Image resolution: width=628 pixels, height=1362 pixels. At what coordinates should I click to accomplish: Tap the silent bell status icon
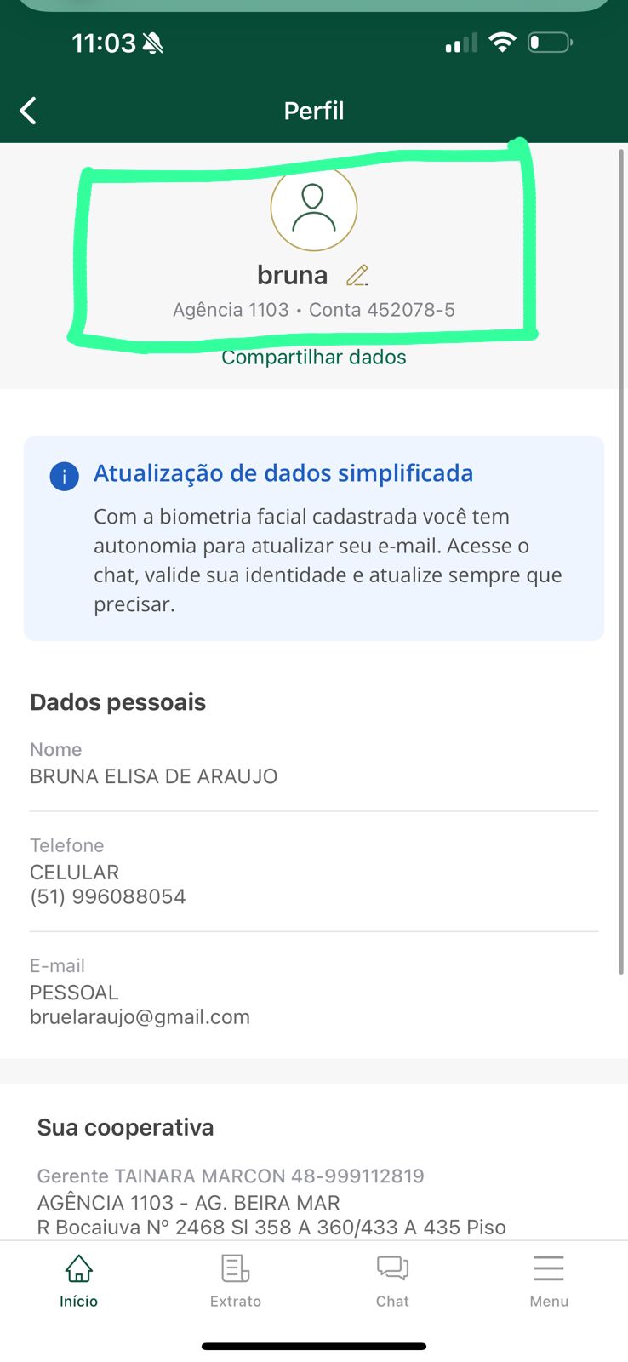click(x=153, y=43)
